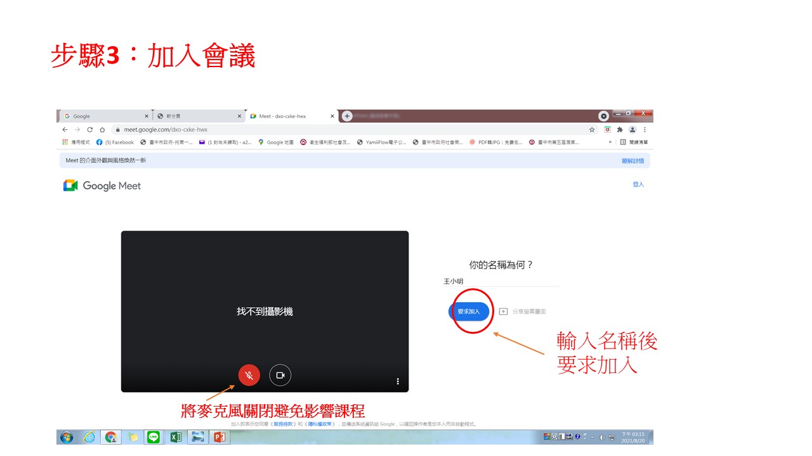This screenshot has width=812, height=456.
Task: Expand the bookmarks overflow chevron
Action: [x=610, y=142]
